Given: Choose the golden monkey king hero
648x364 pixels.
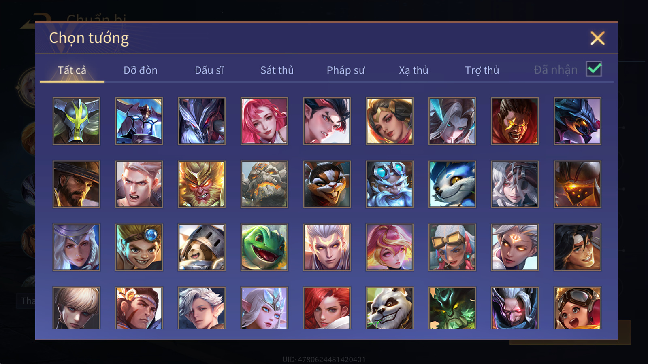Looking at the screenshot, I should [x=202, y=184].
